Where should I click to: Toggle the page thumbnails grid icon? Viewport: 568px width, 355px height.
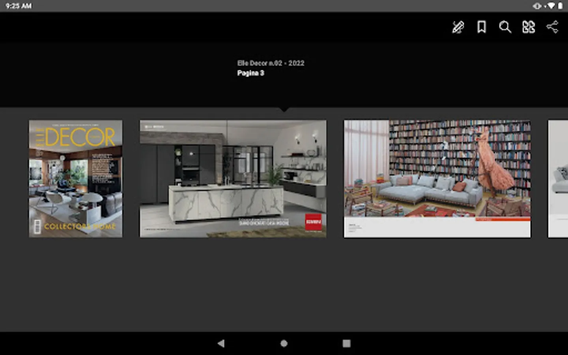529,27
